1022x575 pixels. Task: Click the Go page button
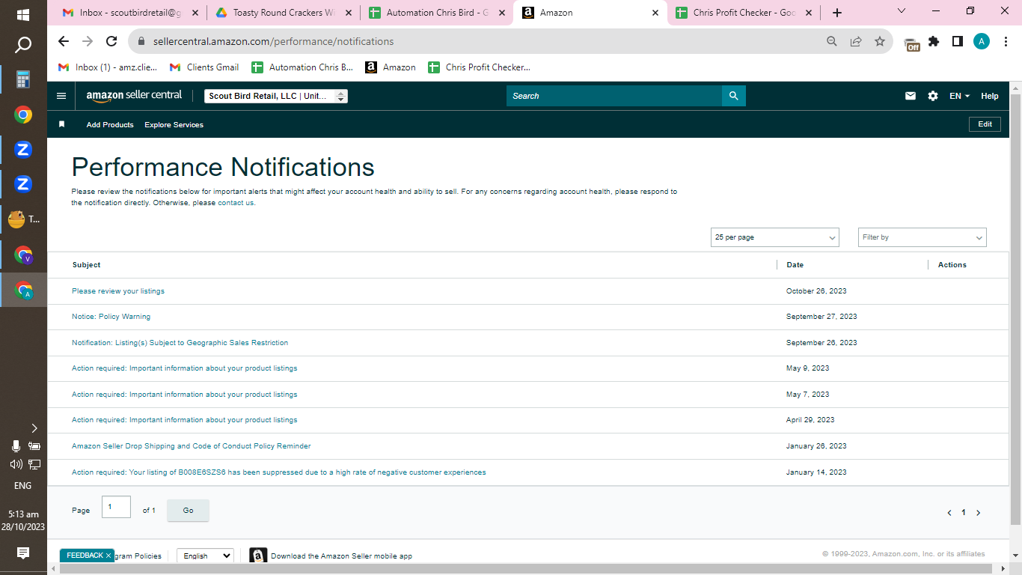pyautogui.click(x=188, y=511)
